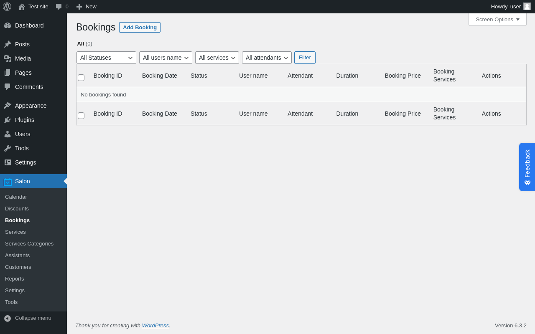Expand the Screen Options panel
This screenshot has height=334, width=535.
point(497,20)
